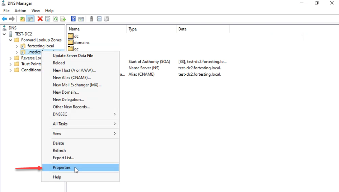This screenshot has height=192, width=339.
Task: Select the Conditional Forwarders folder
Action: coord(31,70)
